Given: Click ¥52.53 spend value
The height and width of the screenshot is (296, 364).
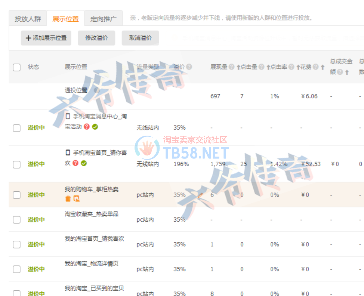Looking at the screenshot, I should pyautogui.click(x=311, y=164).
